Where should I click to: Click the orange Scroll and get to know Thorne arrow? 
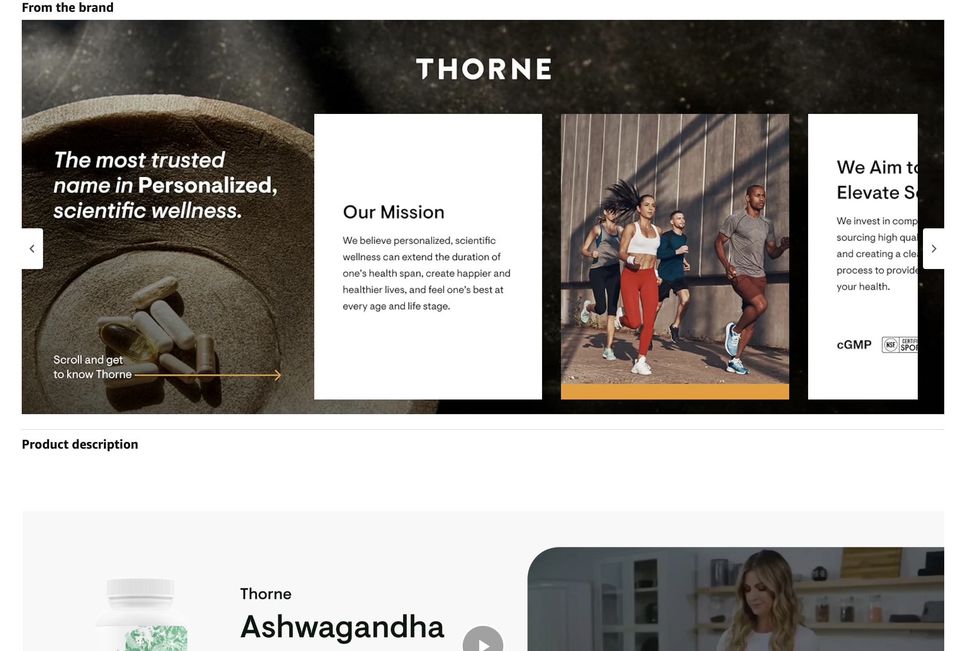(208, 375)
